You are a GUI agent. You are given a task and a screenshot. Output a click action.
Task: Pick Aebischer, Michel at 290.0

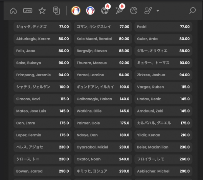coord(163,171)
